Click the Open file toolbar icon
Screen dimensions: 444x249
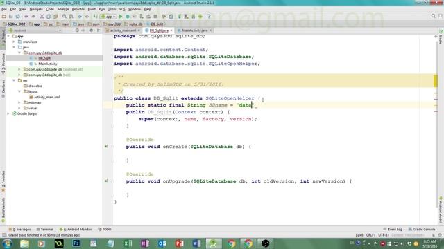4,17
